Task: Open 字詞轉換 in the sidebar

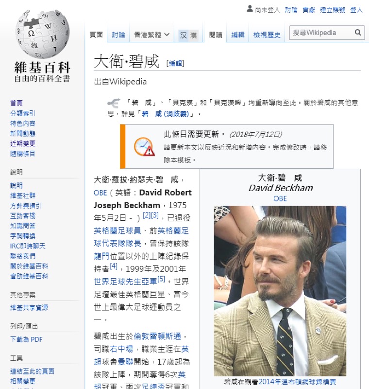Action: 23,236
